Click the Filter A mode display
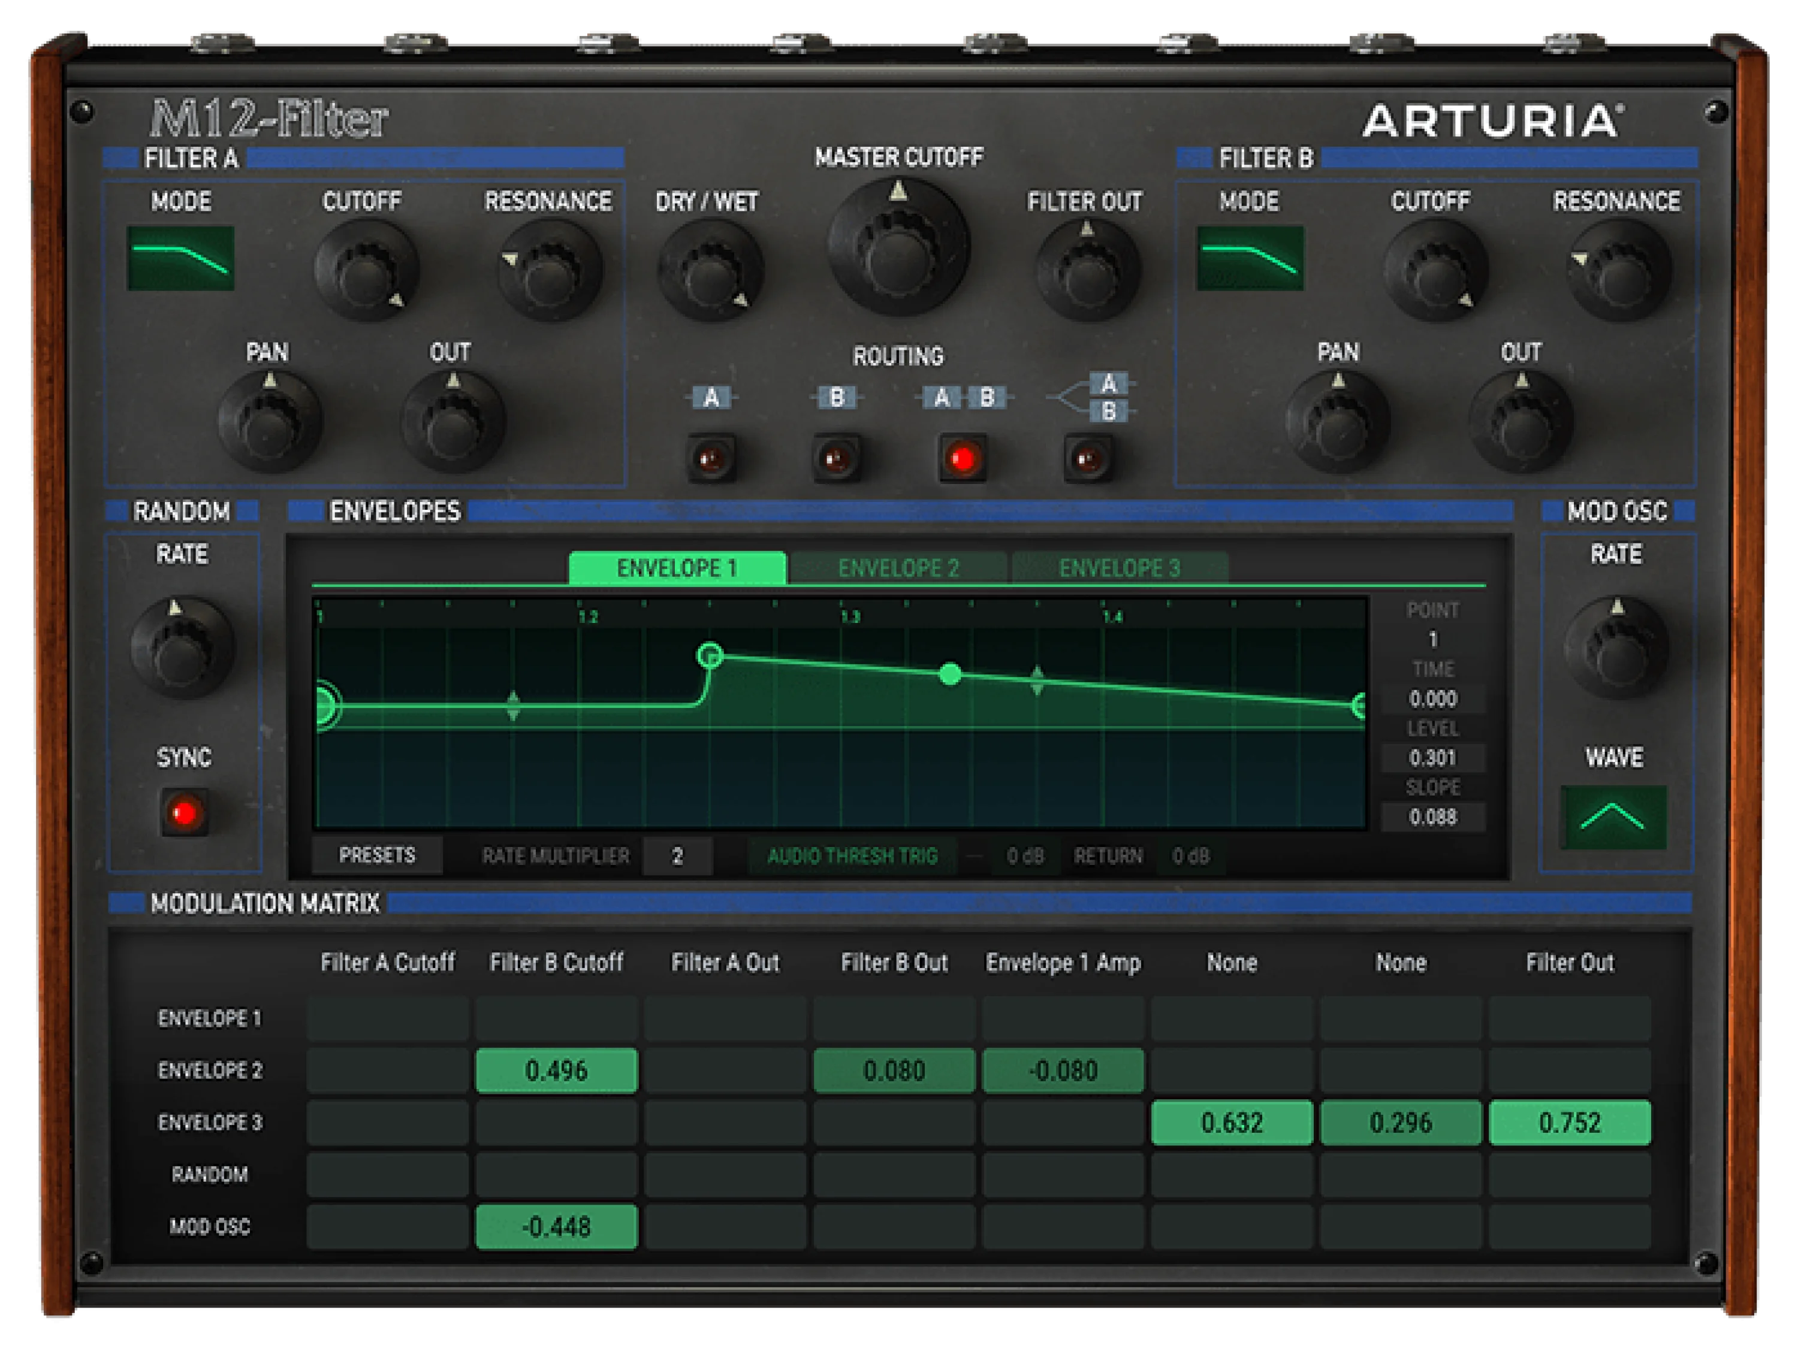The image size is (1798, 1349). click(180, 258)
